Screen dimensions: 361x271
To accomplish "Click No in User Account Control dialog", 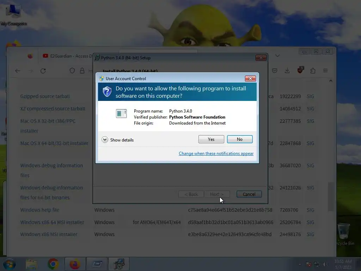I will pyautogui.click(x=240, y=139).
